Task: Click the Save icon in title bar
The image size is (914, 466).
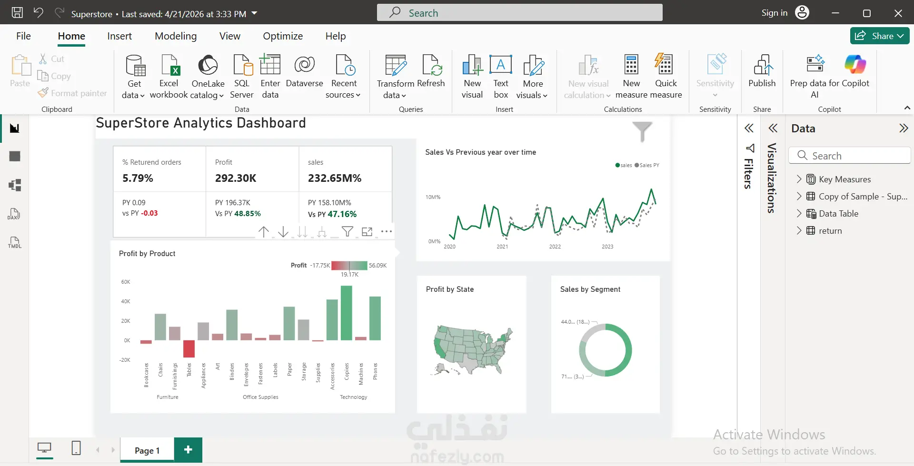Action: [17, 13]
